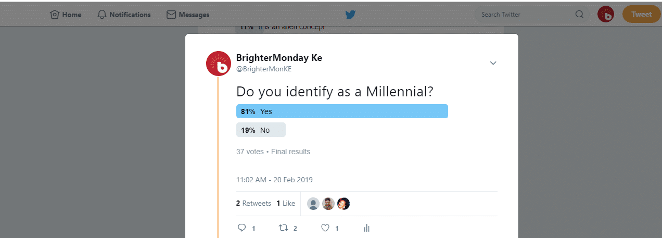Open the @BrighterMonKE handle link

point(264,69)
